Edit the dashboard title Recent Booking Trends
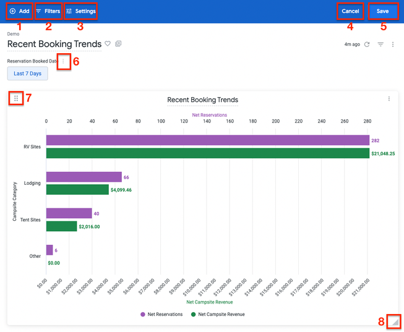 pos(54,44)
